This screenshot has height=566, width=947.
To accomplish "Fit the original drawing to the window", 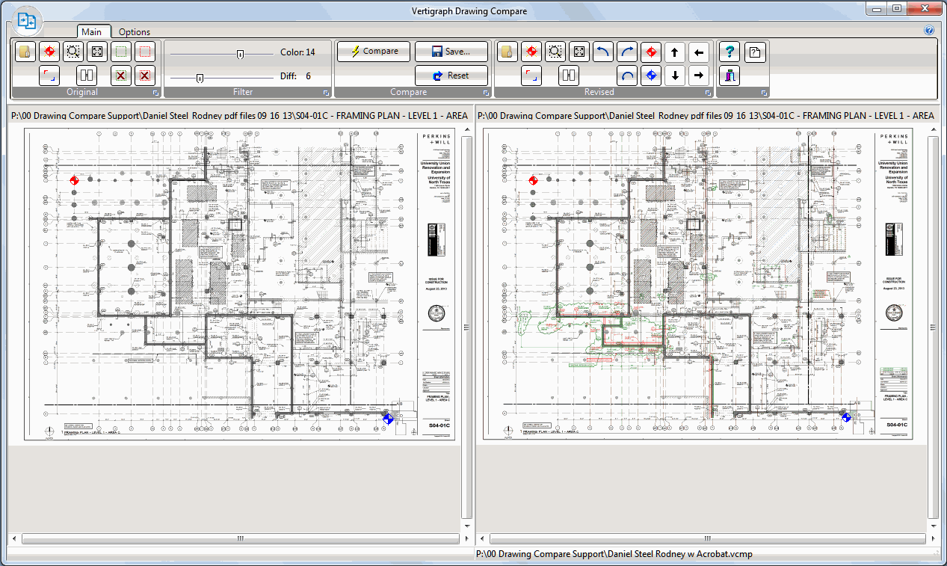I will [x=96, y=52].
